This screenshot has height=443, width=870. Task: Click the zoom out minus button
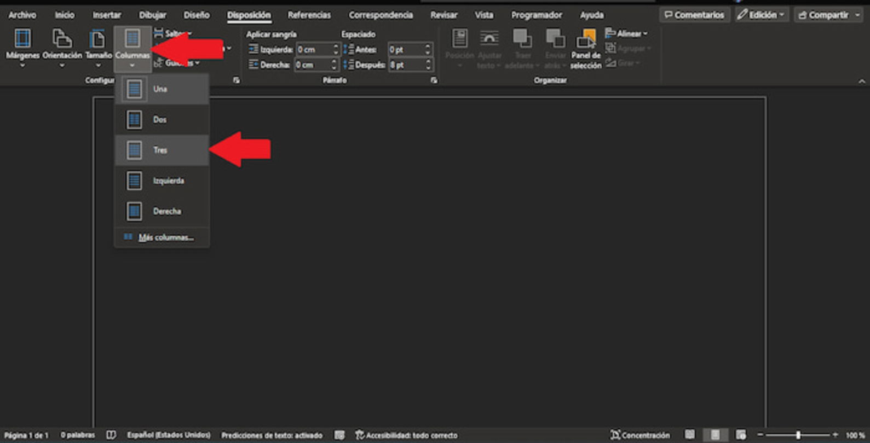click(x=760, y=435)
